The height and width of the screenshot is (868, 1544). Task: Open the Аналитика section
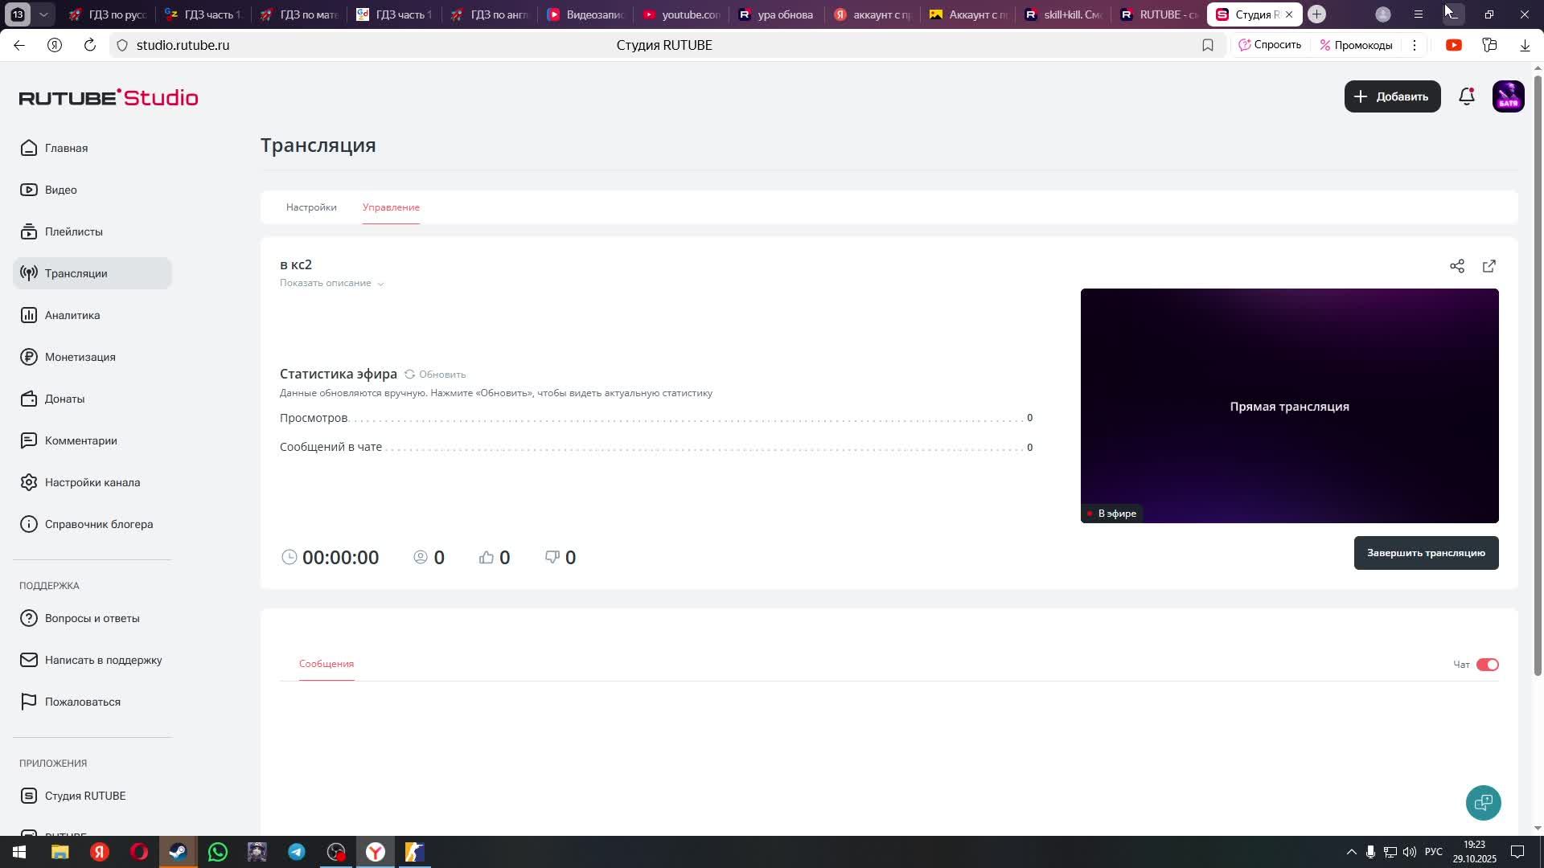pyautogui.click(x=92, y=315)
